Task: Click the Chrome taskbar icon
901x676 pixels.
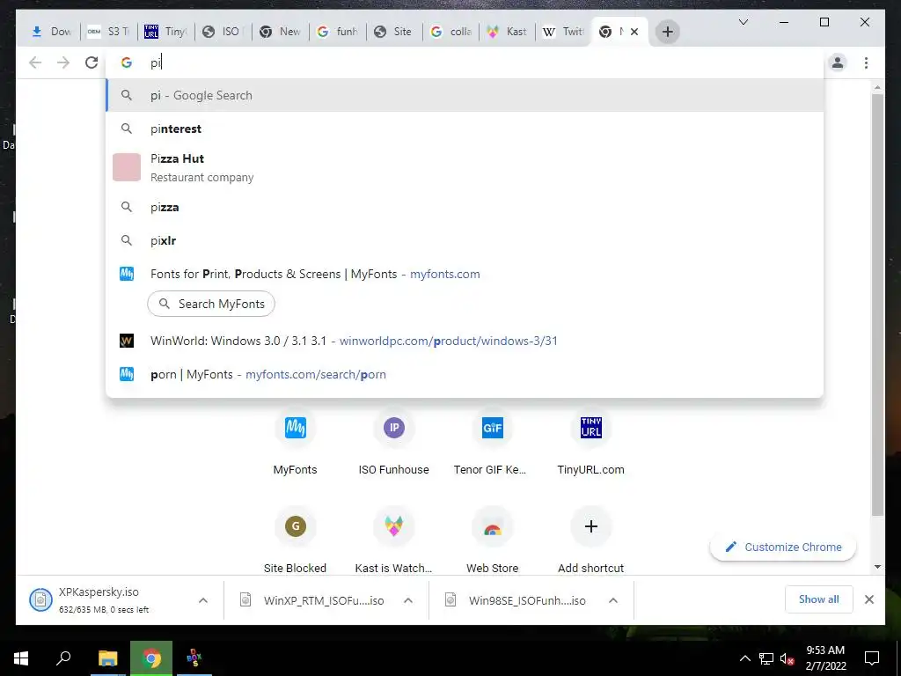Action: [x=151, y=658]
